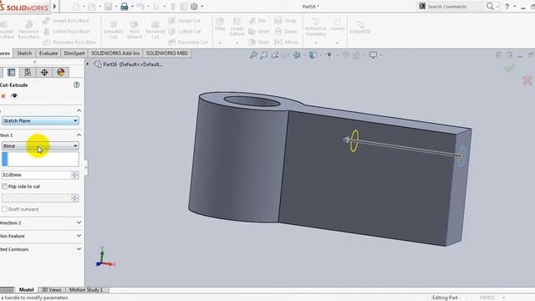The image size is (535, 301).
Task: Accept the feature with green checkmark
Action: (x=509, y=69)
